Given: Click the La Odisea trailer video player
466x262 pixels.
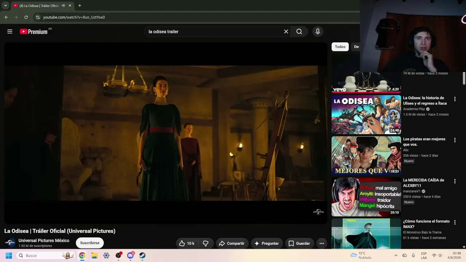Looking at the screenshot, I should click(166, 133).
